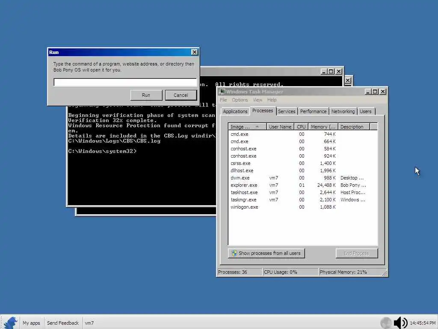Viewport: 438px width, 329px height.
Task: Select the taskmgr.exe process row
Action: 303,200
